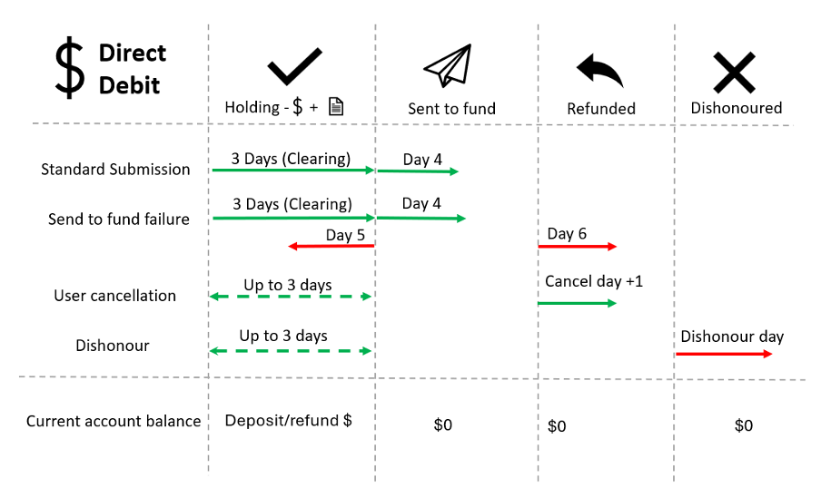Click the Holding checkmark icon
Screen dimensions: 821x488
click(x=294, y=66)
